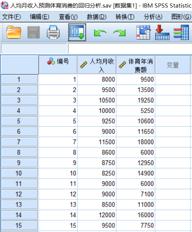192x232 pixels.
Task: Click the grayed Save floppy disk icon
Action: tap(34, 32)
